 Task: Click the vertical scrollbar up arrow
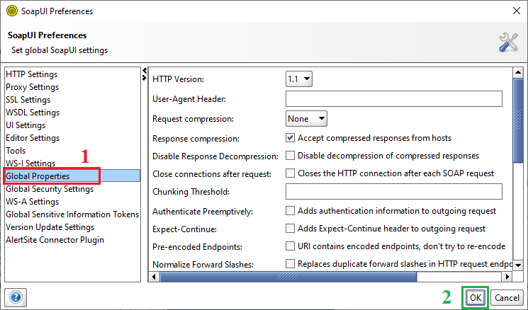[518, 72]
